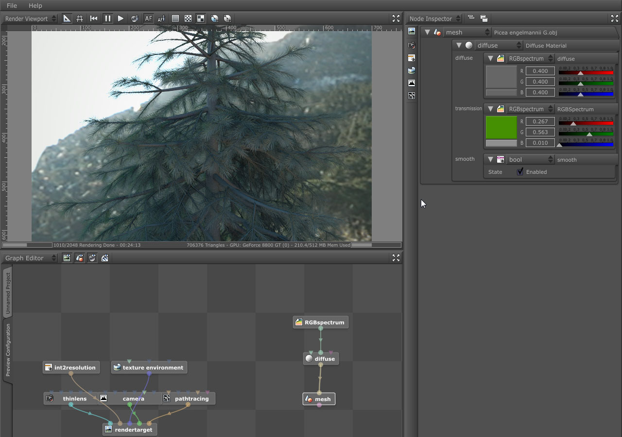
Task: Click the environment icon in inspector sidebar
Action: 412,70
